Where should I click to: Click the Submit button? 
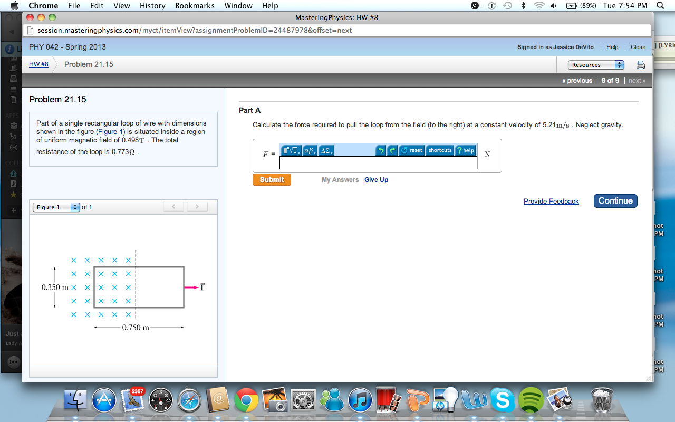272,179
